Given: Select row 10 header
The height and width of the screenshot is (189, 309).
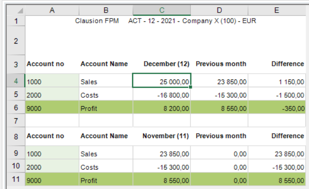Looking at the screenshot, I should [x=16, y=166].
